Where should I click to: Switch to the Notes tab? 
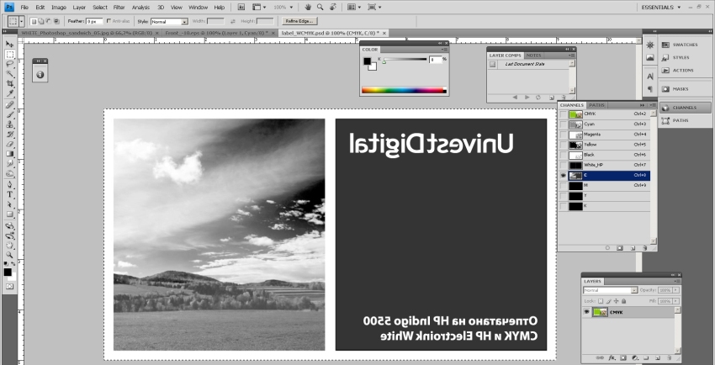click(x=533, y=56)
